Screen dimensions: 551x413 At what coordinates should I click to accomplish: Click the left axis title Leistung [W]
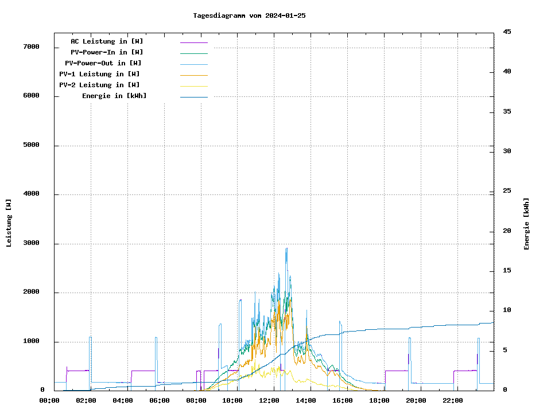9,223
